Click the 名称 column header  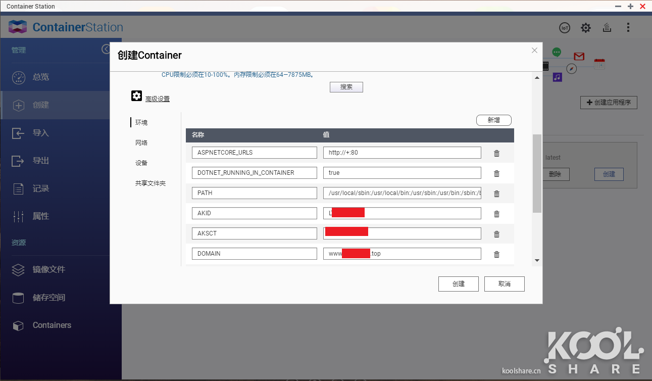(198, 135)
